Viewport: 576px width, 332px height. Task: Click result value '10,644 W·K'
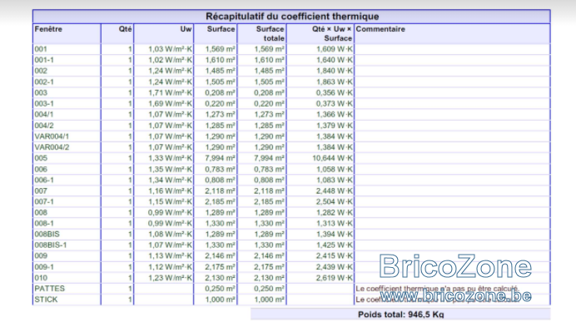[x=332, y=158]
